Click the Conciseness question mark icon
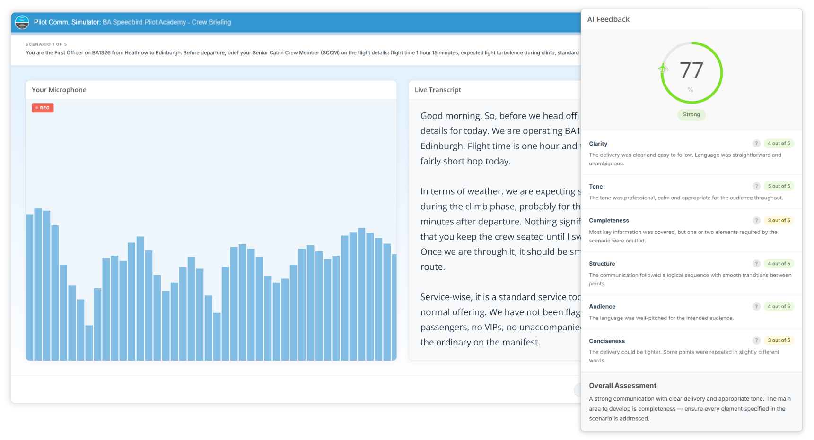The width and height of the screenshot is (814, 440). [x=756, y=340]
